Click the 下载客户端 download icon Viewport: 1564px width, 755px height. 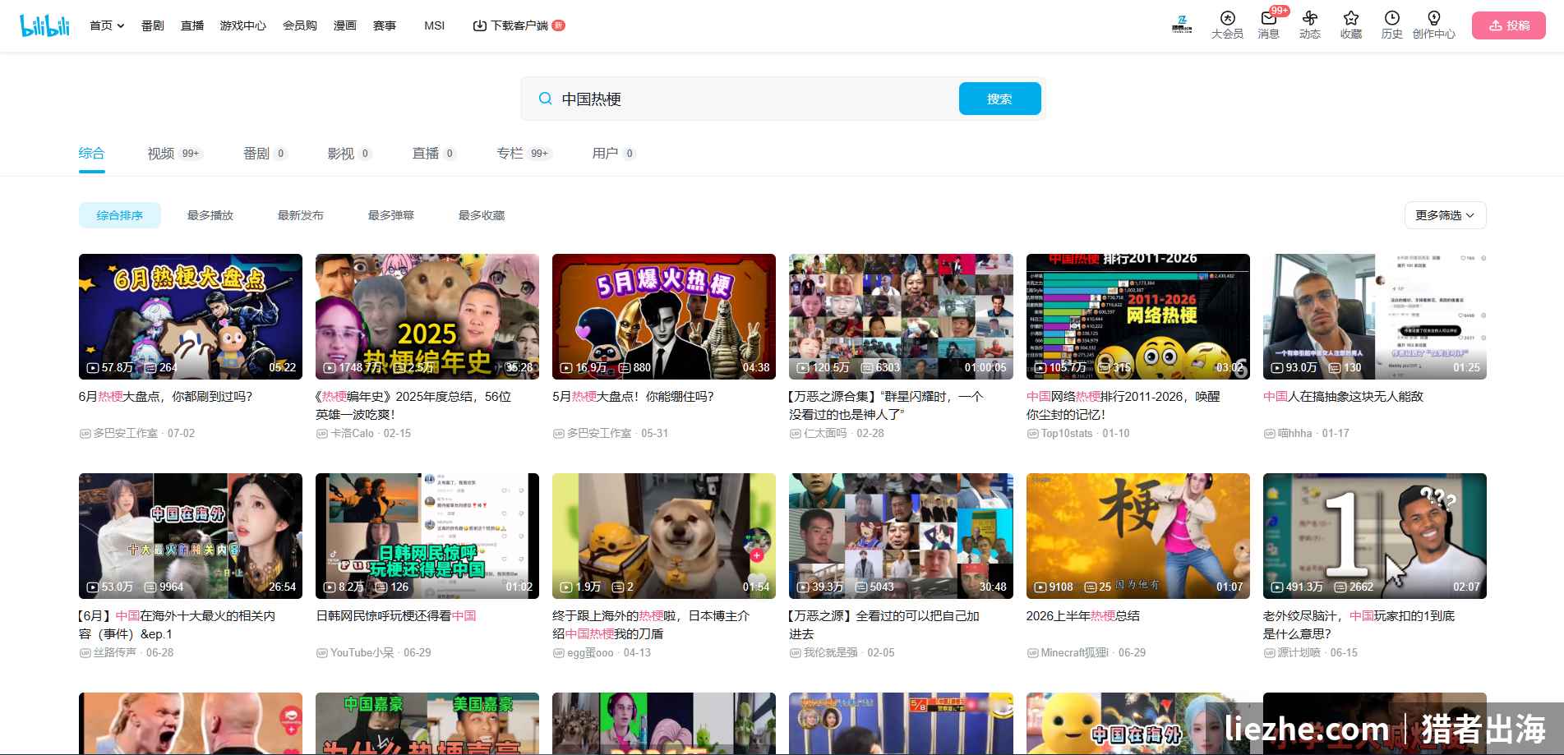pos(480,25)
